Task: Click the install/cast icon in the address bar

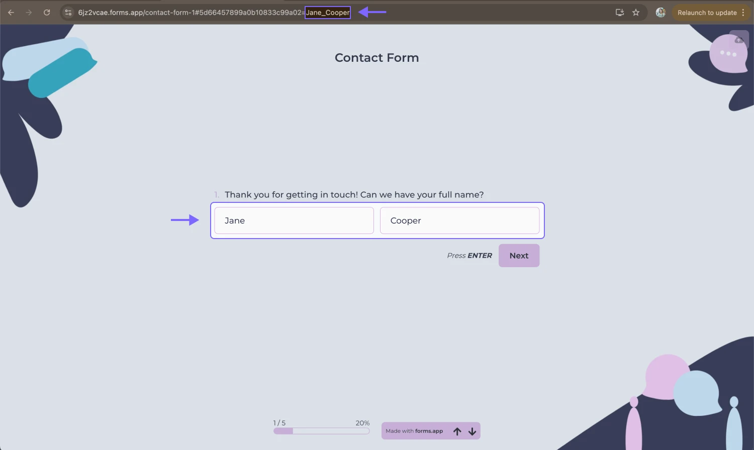Action: tap(619, 12)
